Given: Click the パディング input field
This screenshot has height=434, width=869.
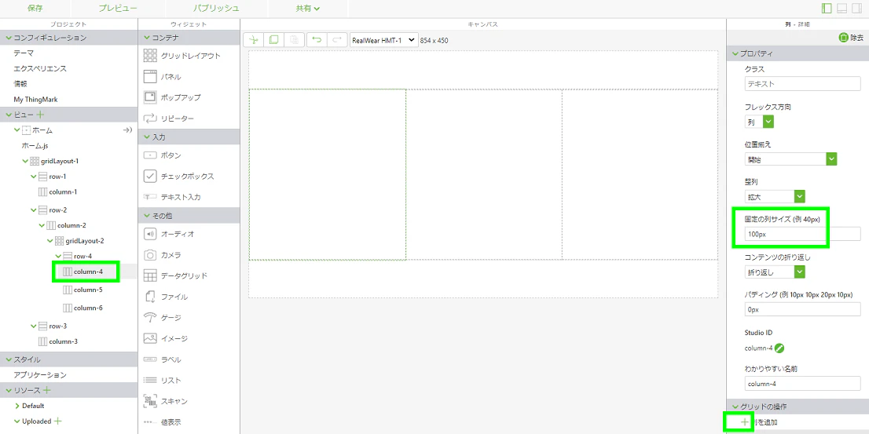Looking at the screenshot, I should coord(802,309).
